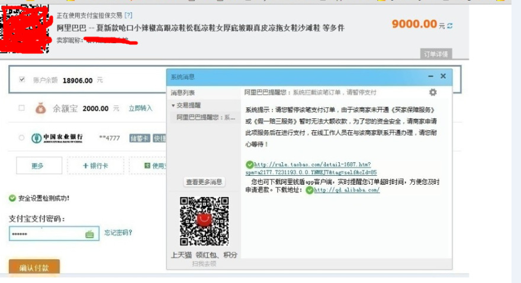Check the Yu'e Bao 2000.00 checkbox
Image resolution: width=521 pixels, height=283 pixels.
[x=22, y=108]
